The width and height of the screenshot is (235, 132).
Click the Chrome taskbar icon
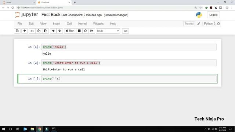tap(39, 129)
